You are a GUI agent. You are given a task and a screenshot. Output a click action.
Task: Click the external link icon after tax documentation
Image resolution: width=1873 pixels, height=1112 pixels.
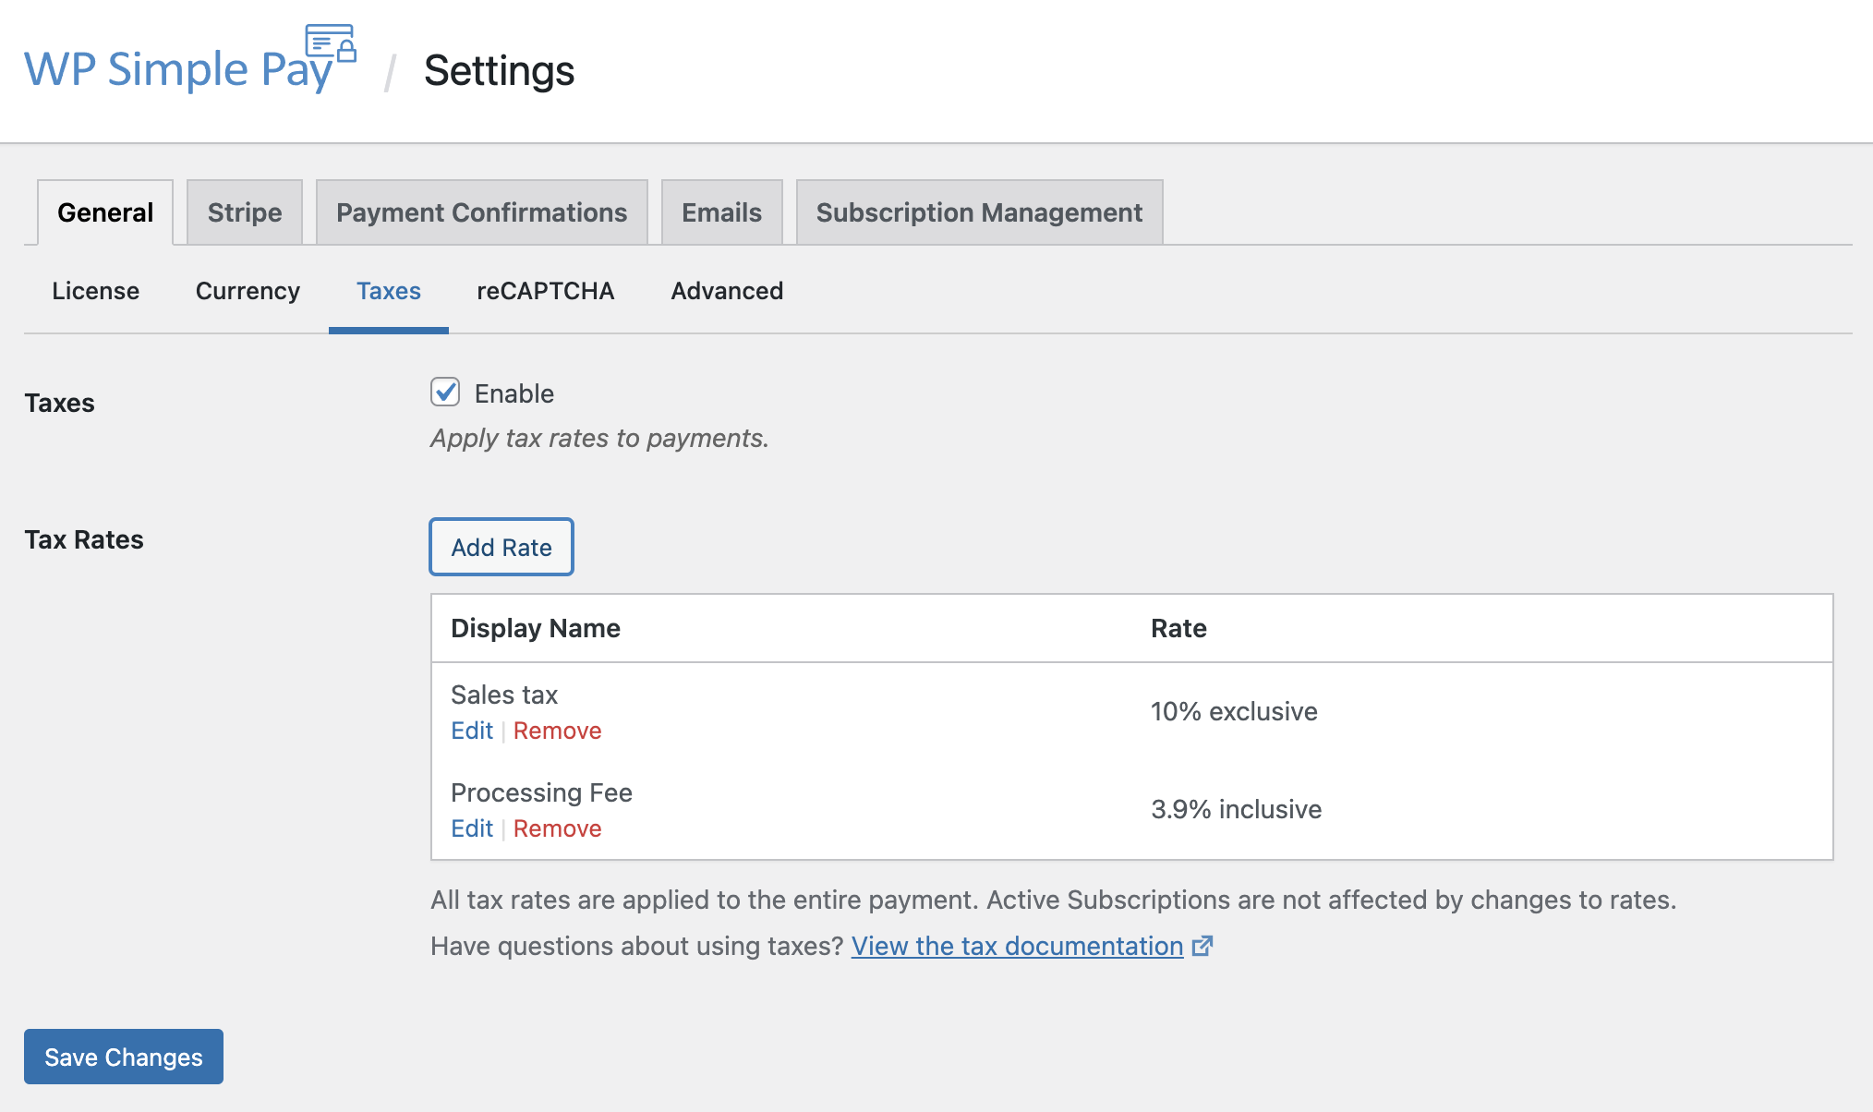1202,946
